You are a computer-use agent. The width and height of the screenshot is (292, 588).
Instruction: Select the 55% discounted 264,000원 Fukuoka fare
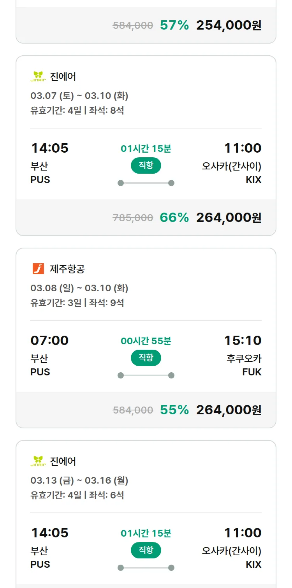(229, 410)
